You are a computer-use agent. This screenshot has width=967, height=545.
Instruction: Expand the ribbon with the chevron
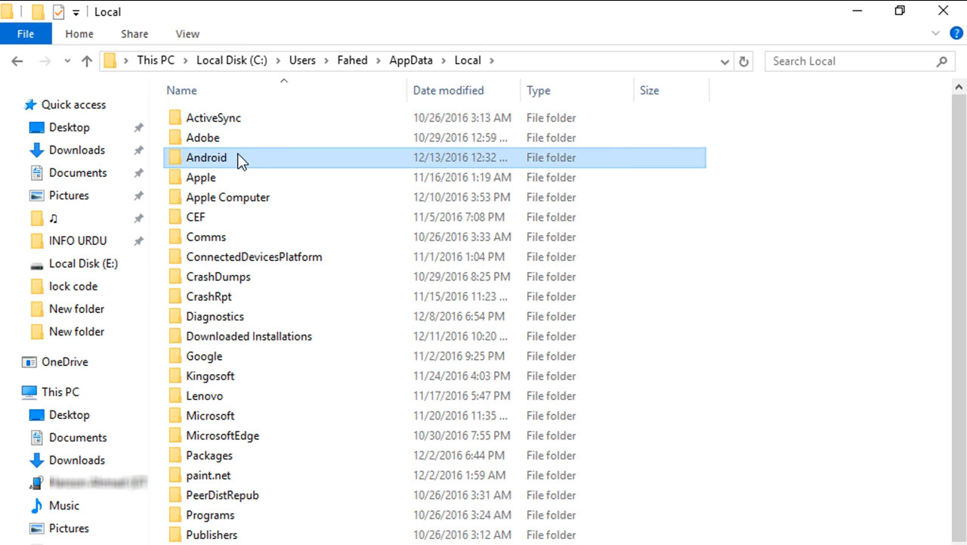[937, 34]
